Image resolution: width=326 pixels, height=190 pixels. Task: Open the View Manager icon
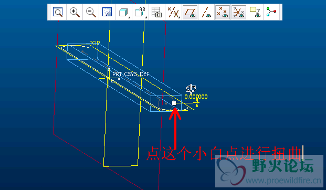click(x=157, y=12)
